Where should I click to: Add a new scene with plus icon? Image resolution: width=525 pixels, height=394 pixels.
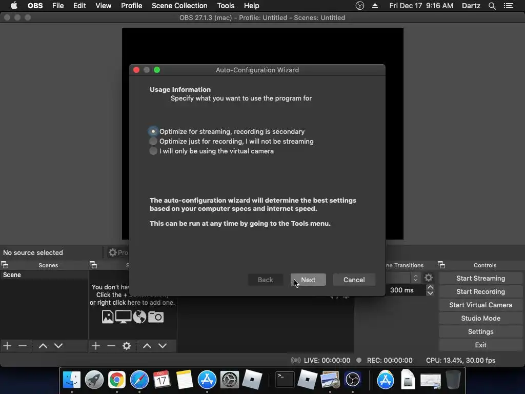click(x=7, y=346)
